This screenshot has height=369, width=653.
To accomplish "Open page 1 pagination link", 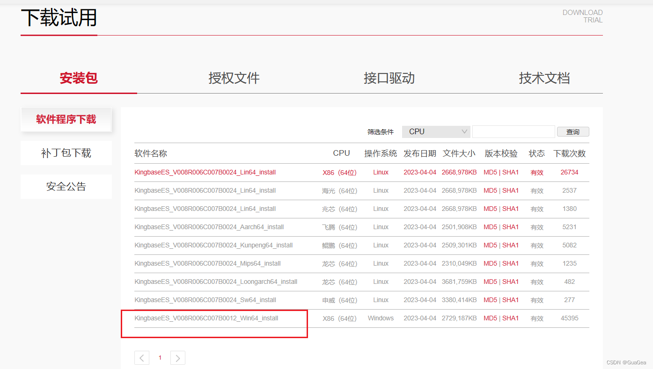I will (x=160, y=358).
